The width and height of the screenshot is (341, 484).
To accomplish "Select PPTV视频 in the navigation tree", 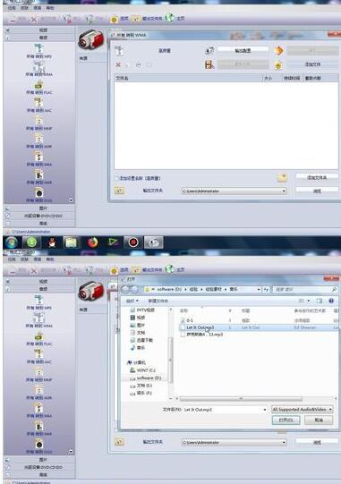I will click(142, 310).
